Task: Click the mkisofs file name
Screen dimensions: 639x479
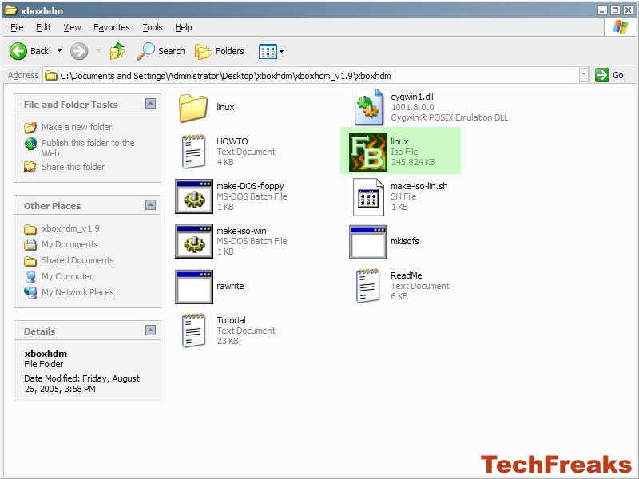Action: [405, 241]
